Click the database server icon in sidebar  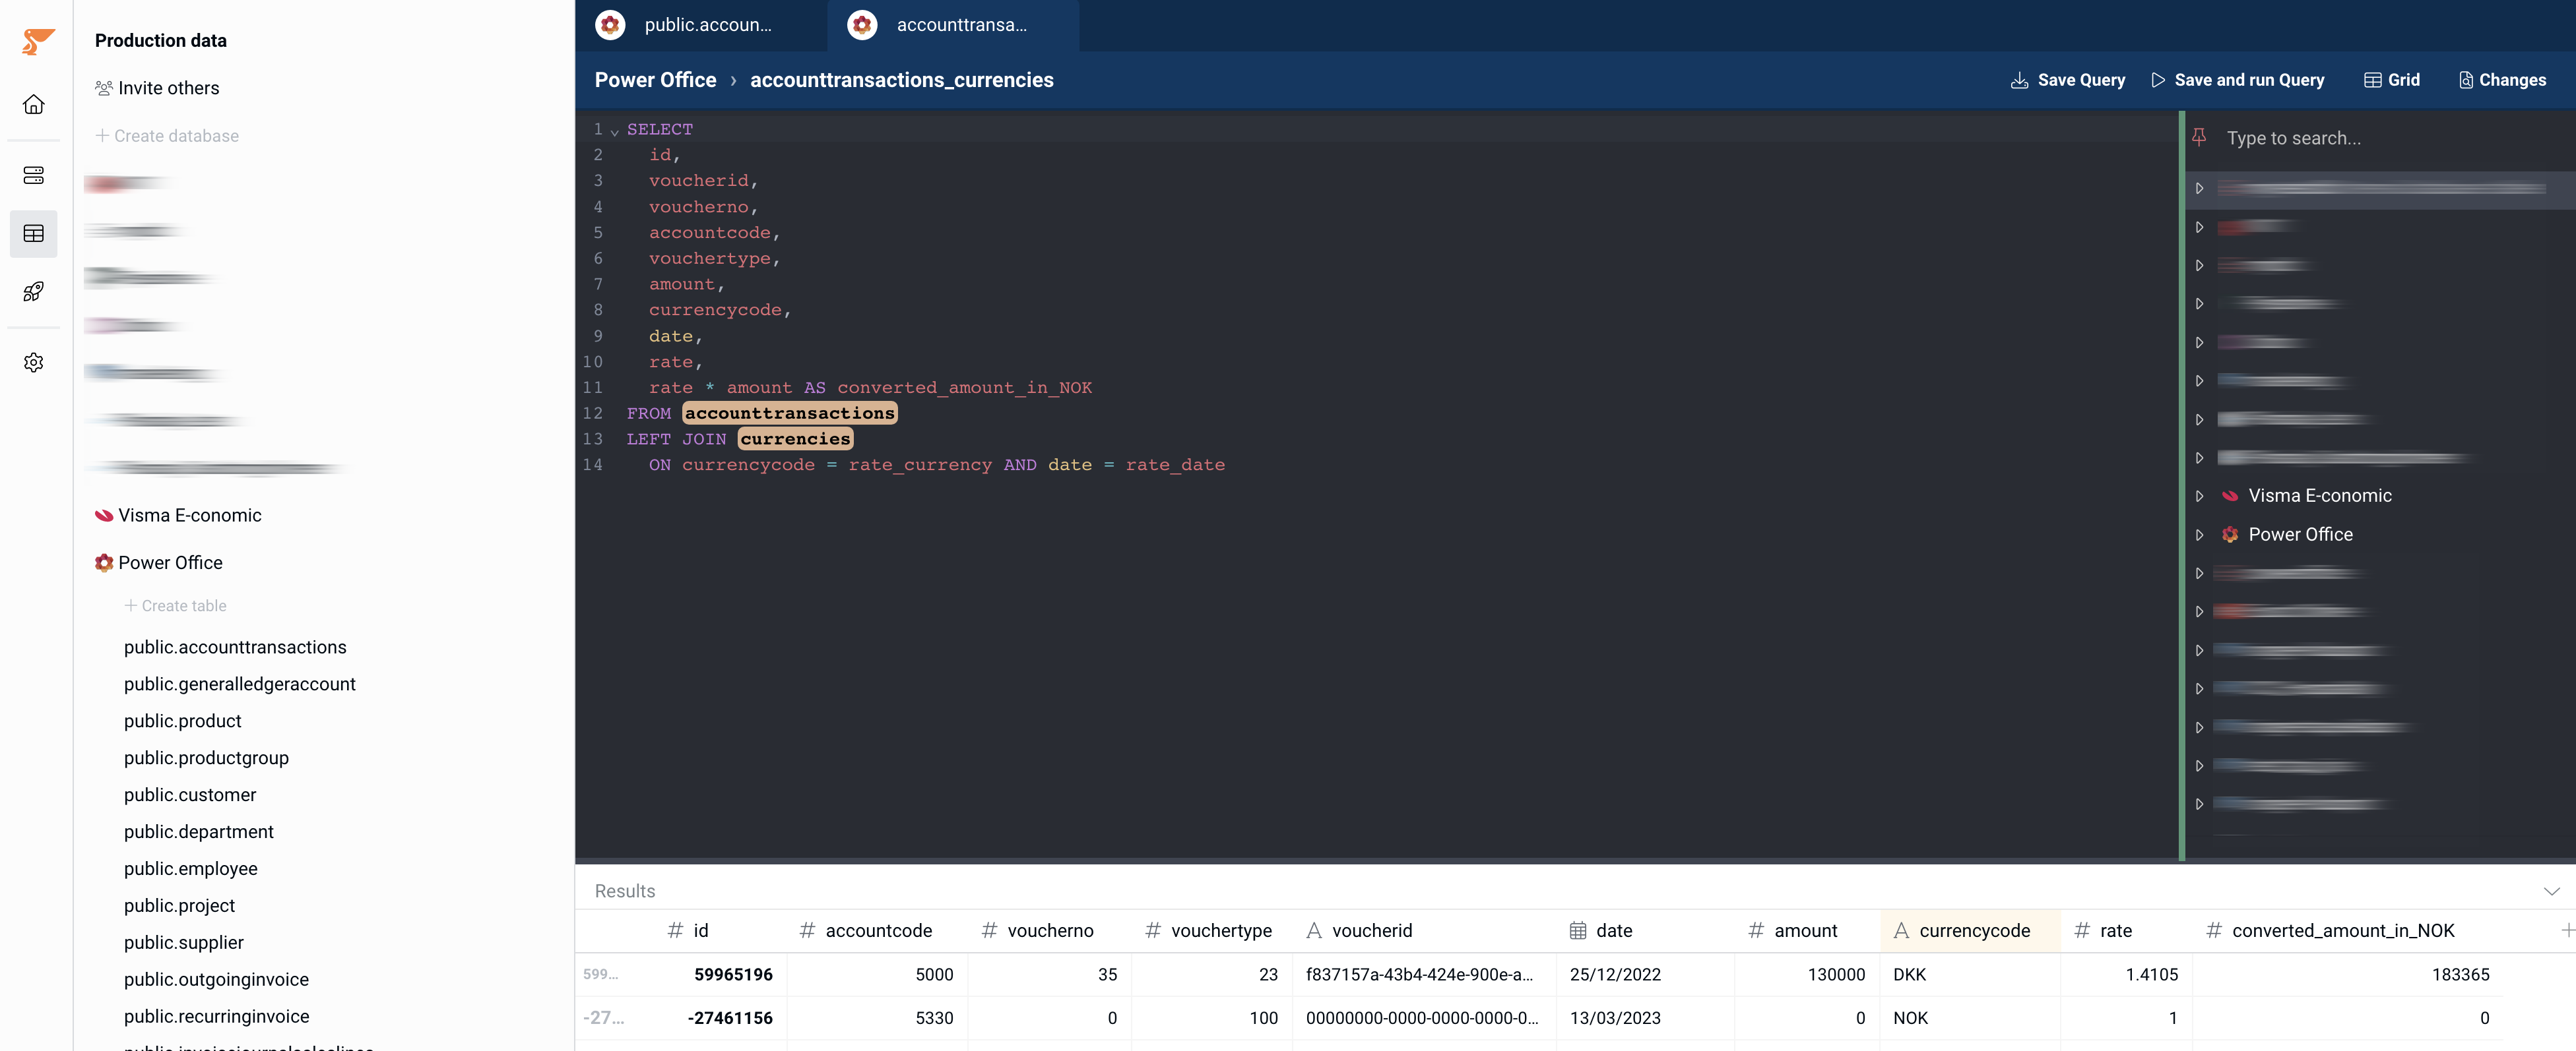tap(34, 176)
